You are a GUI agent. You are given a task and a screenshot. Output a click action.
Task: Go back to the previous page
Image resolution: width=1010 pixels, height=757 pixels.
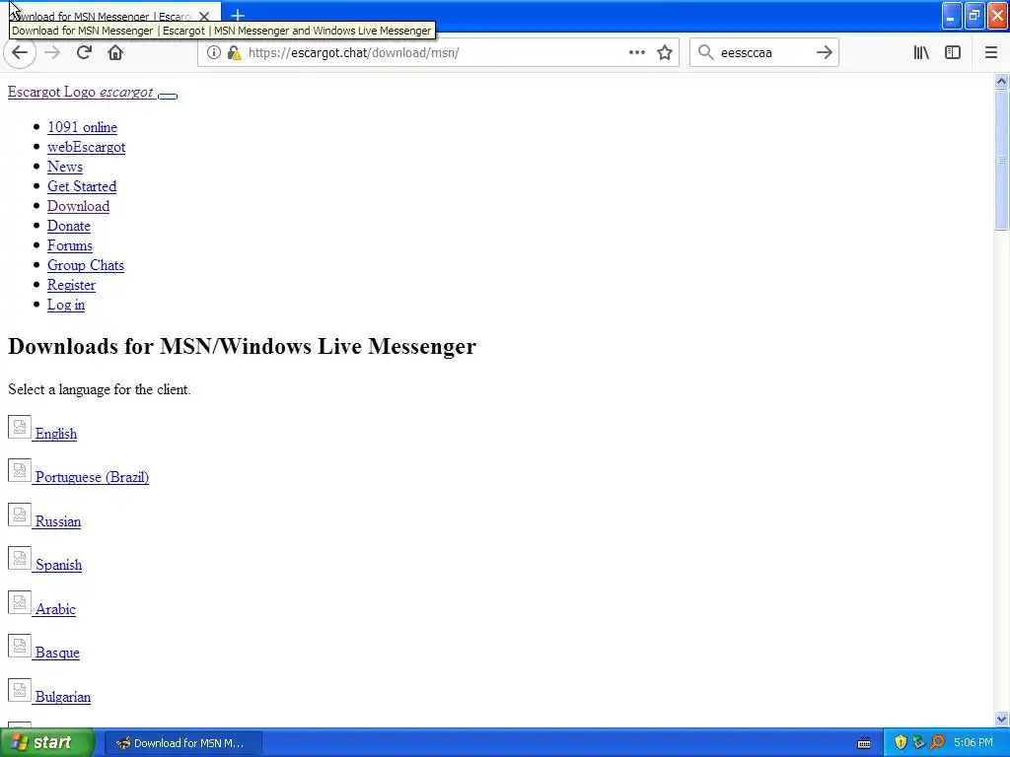20,53
